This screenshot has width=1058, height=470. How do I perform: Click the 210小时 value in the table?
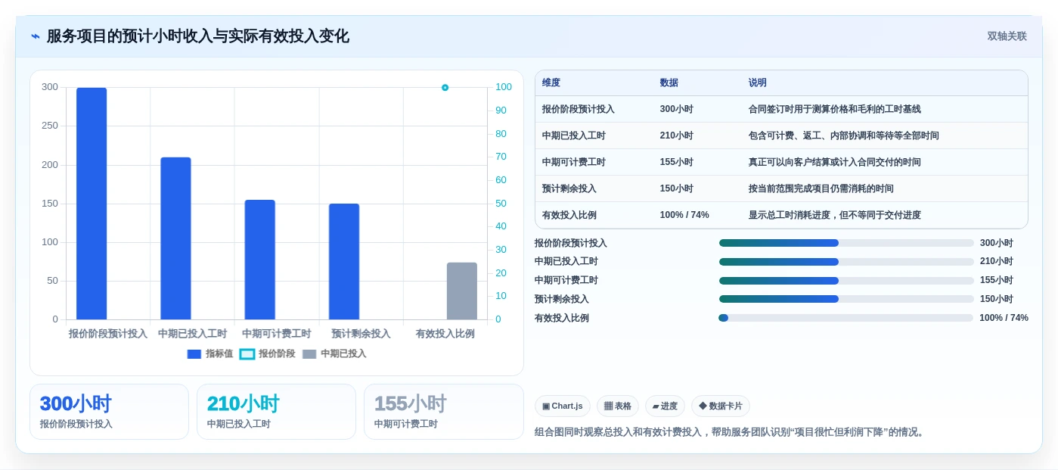click(x=677, y=136)
